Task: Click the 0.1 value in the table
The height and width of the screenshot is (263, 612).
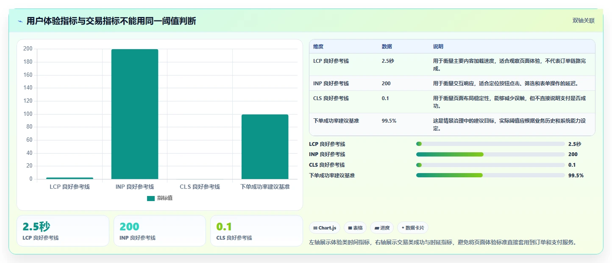Action: click(x=385, y=98)
